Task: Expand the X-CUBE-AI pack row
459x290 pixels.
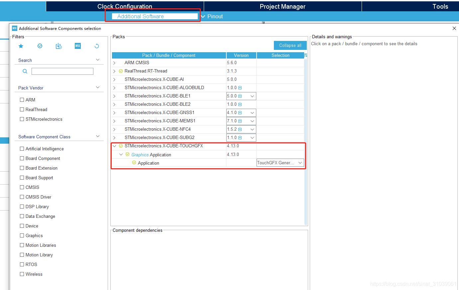Action: click(114, 79)
